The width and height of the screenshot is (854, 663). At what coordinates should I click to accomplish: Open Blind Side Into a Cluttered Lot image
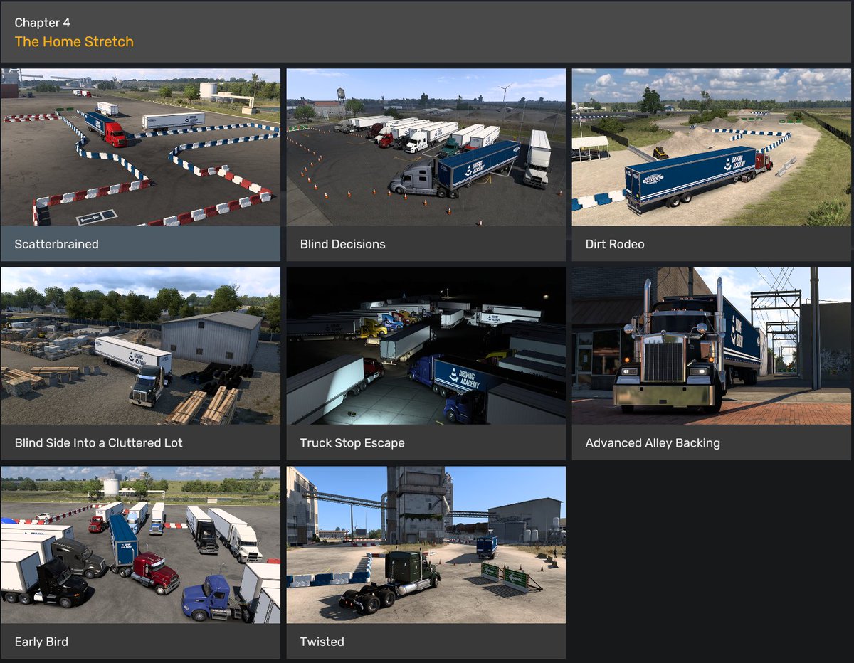[141, 346]
